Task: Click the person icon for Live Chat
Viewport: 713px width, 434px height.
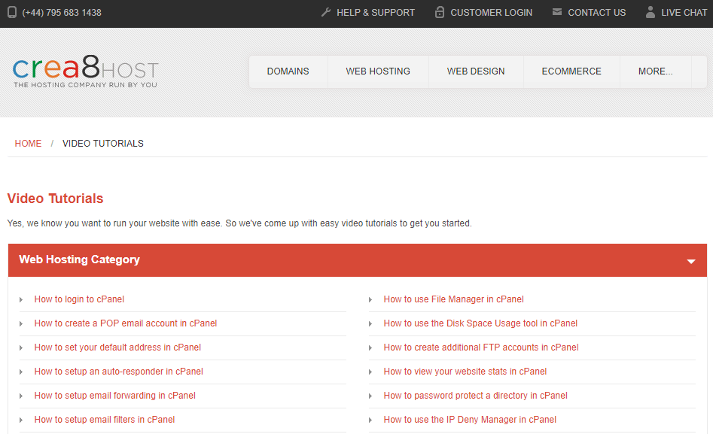Action: pos(651,12)
